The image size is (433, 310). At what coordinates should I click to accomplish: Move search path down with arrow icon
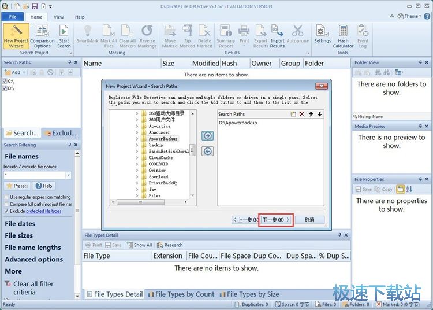pyautogui.click(x=319, y=114)
